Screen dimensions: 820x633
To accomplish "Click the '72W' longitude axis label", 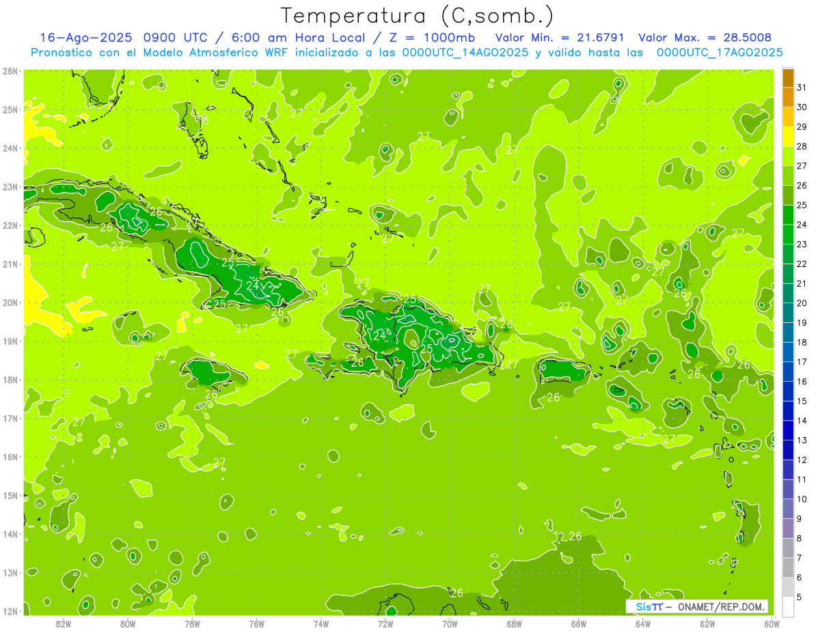I will (x=385, y=623).
